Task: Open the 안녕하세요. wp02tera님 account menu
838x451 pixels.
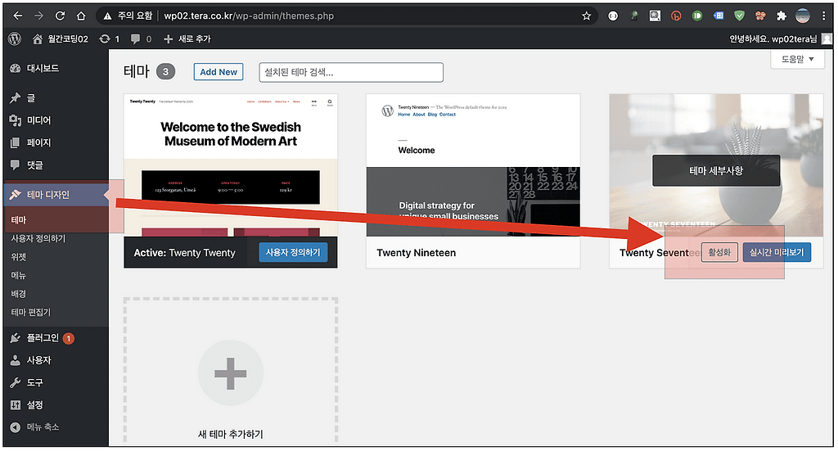Action: click(x=780, y=38)
